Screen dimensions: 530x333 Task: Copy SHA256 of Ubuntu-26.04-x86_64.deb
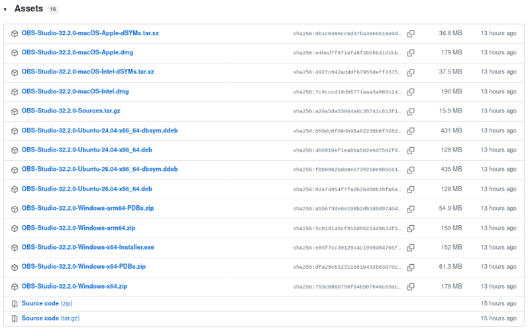pos(411,189)
